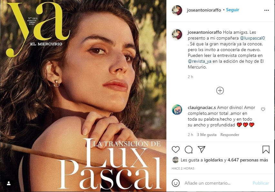Open emoji picker smiley icon

(x=176, y=183)
